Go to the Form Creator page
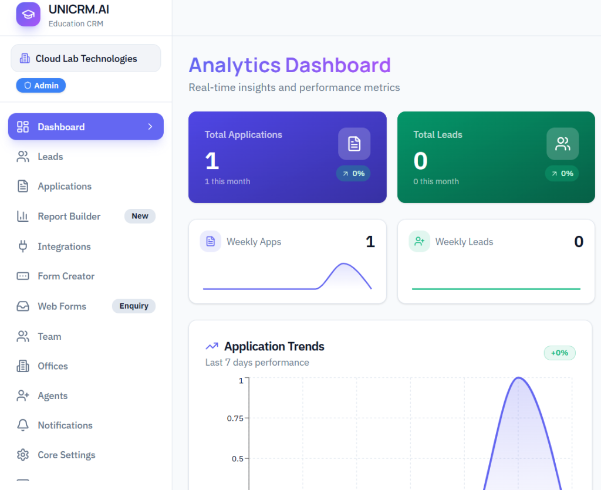 66,276
